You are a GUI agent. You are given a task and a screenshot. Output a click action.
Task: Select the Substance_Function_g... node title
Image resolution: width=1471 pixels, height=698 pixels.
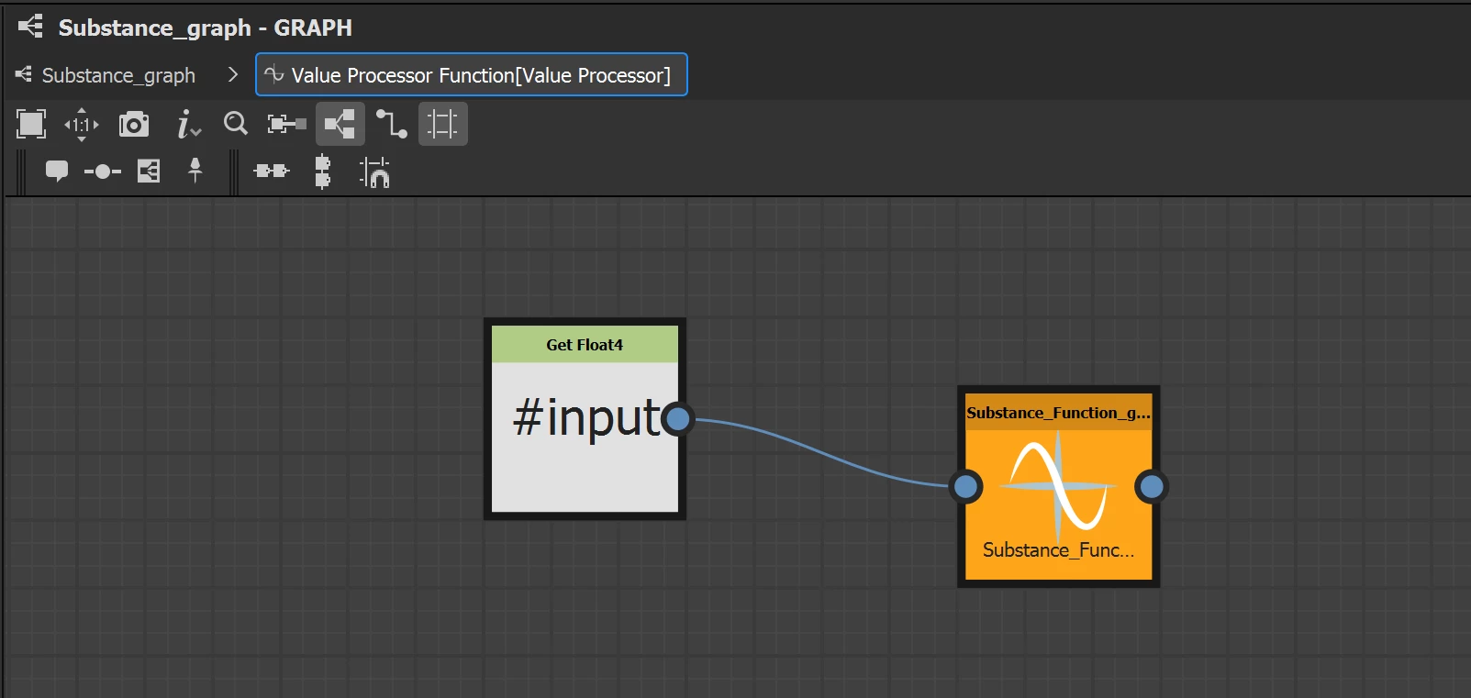pyautogui.click(x=1058, y=413)
